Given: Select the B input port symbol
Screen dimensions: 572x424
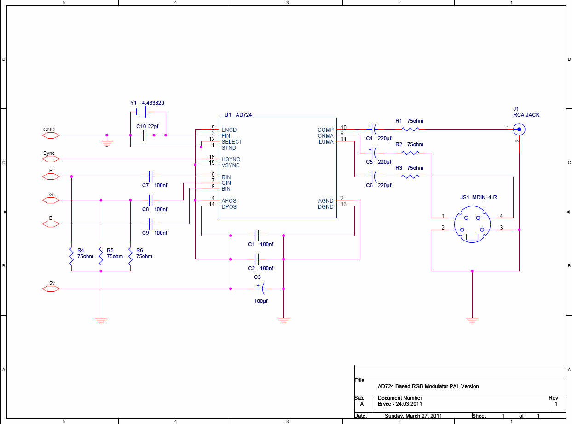Looking at the screenshot, I should pos(51,224).
